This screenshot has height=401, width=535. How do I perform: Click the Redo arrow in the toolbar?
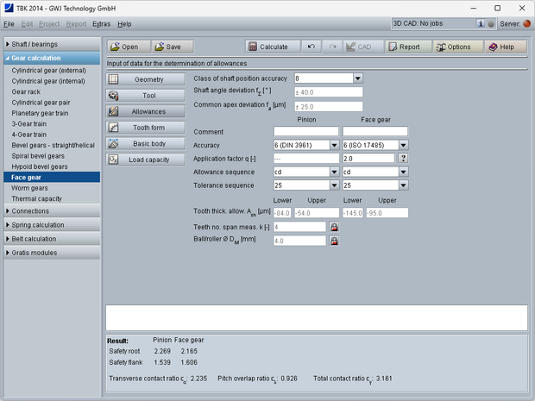pos(332,47)
